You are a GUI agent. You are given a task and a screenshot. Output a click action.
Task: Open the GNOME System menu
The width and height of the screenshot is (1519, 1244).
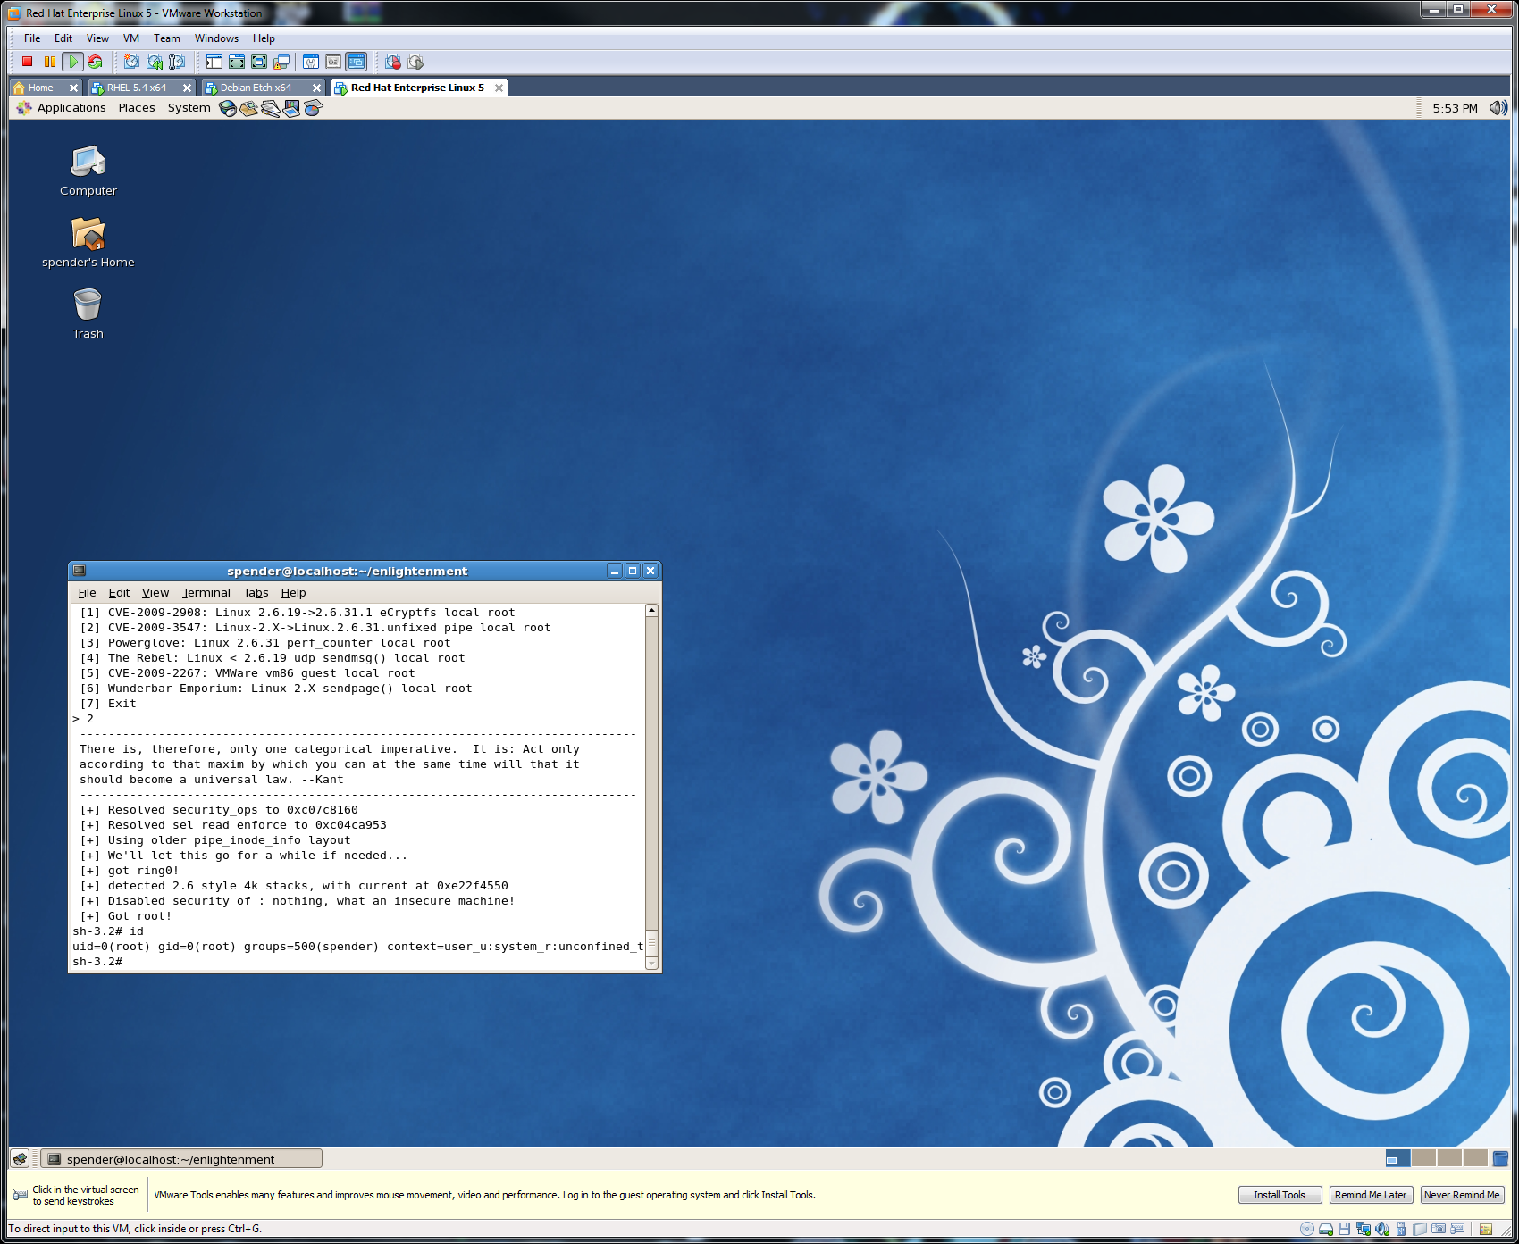[x=189, y=108]
